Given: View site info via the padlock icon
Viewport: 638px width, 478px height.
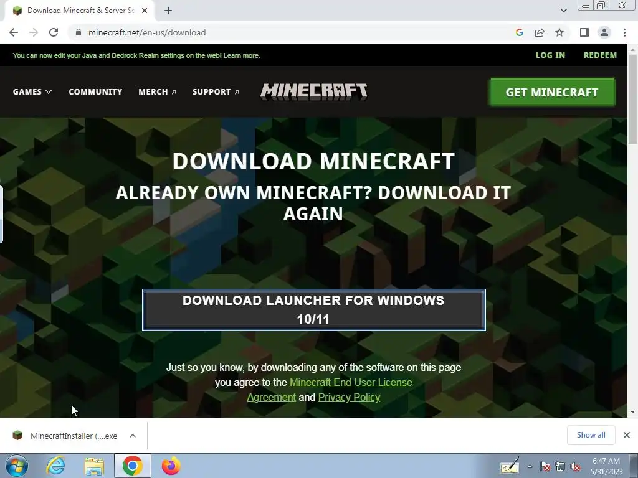Looking at the screenshot, I should (x=79, y=32).
